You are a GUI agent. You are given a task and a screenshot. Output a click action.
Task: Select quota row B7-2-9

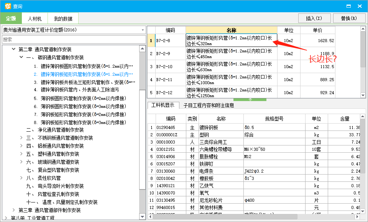[x=241, y=54]
